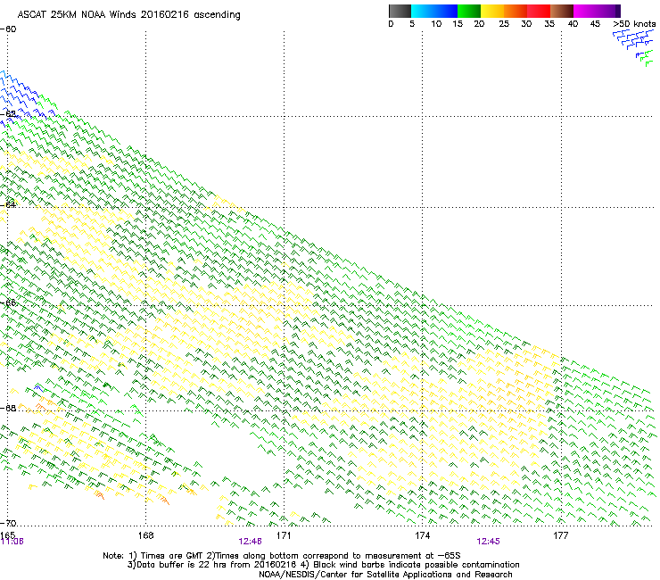This screenshot has height=580, width=660.
Task: Click the '20' label under the color bar
Action: (x=479, y=24)
